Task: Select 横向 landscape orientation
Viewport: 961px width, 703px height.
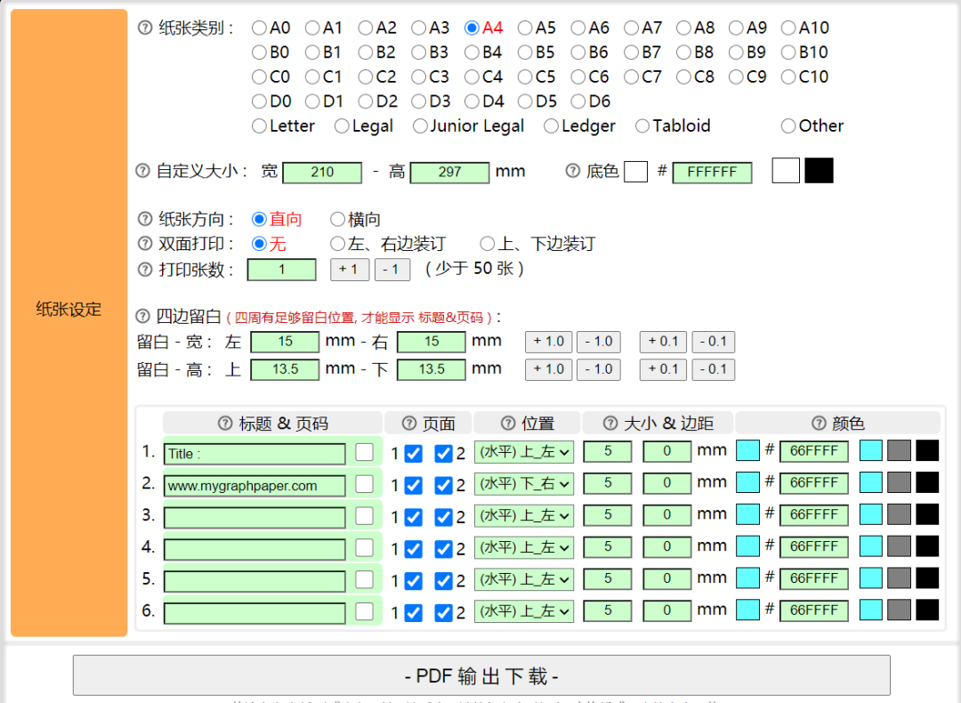Action: pyautogui.click(x=338, y=219)
